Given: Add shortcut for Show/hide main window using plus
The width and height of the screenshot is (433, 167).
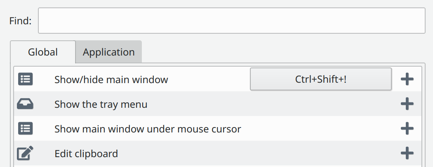Looking at the screenshot, I should coord(407,79).
